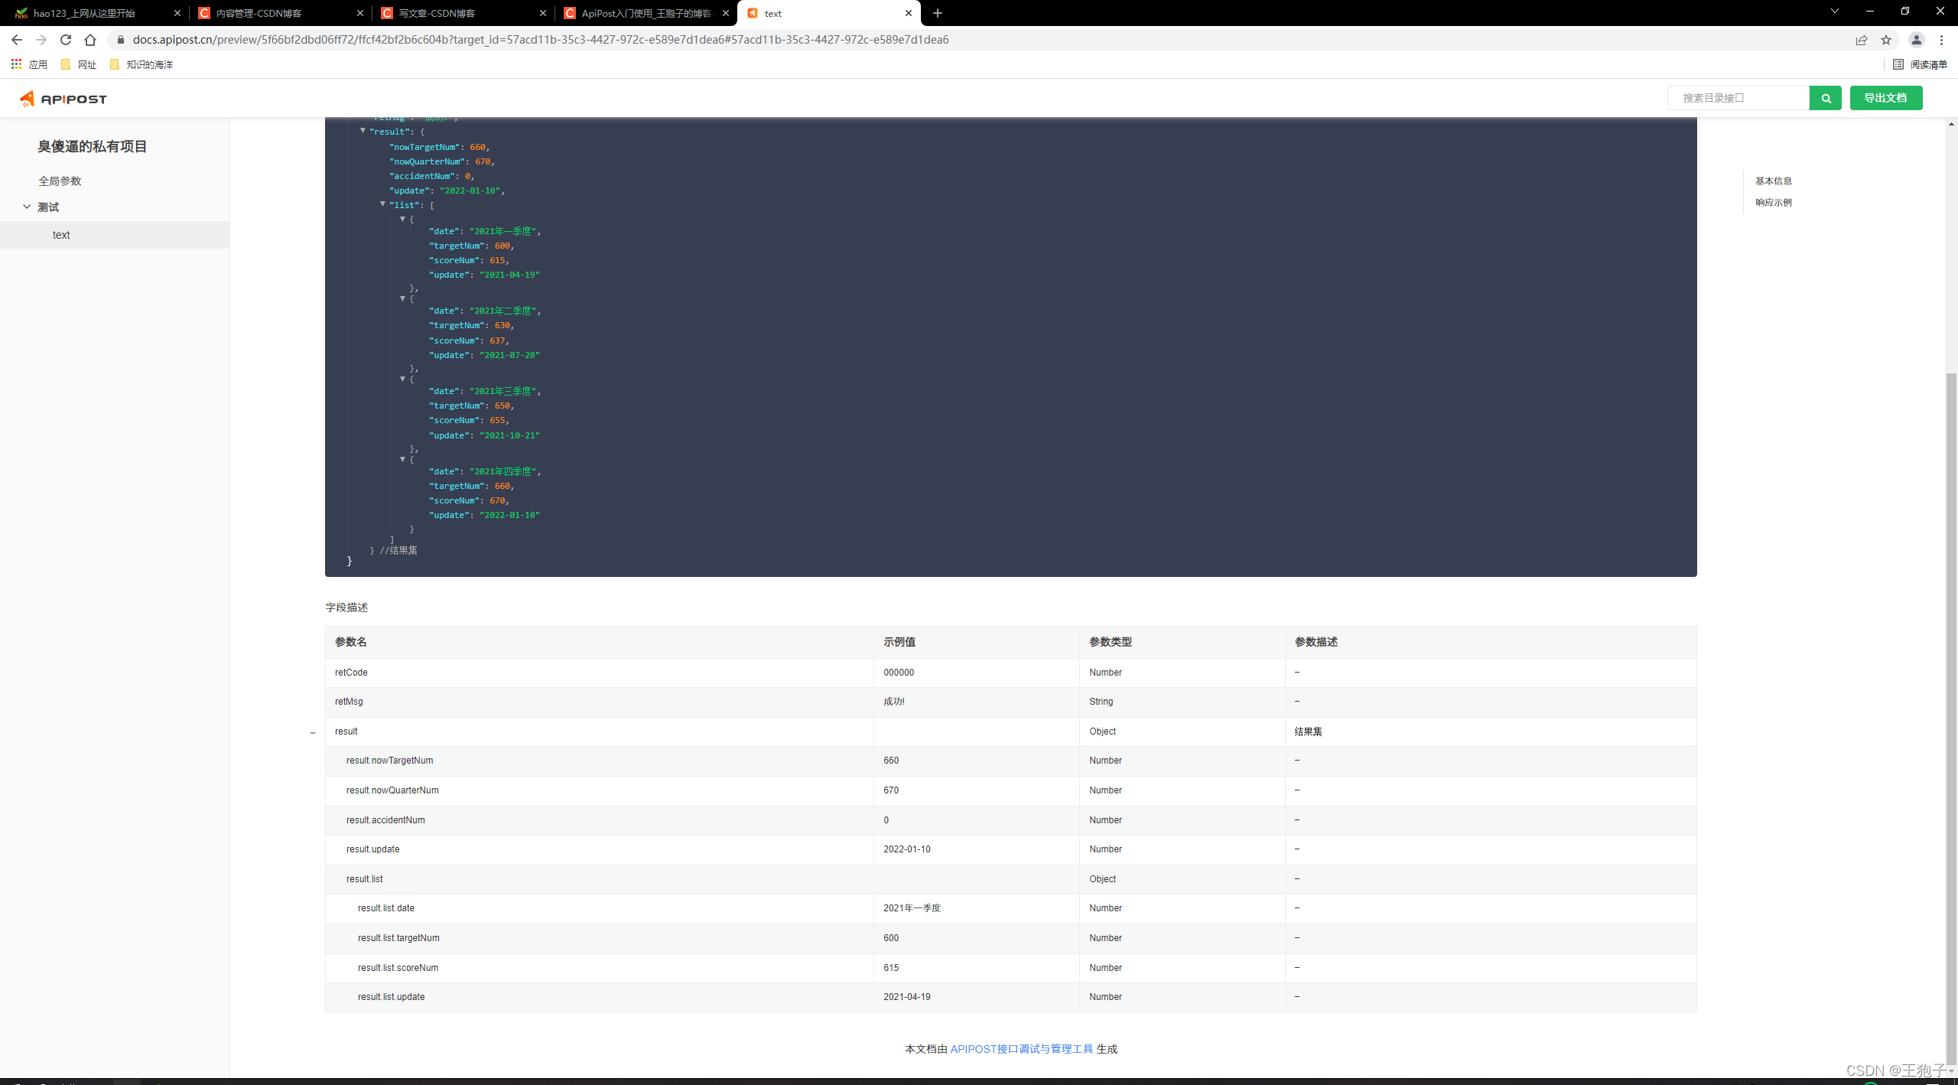Open a new browser tab

[938, 13]
